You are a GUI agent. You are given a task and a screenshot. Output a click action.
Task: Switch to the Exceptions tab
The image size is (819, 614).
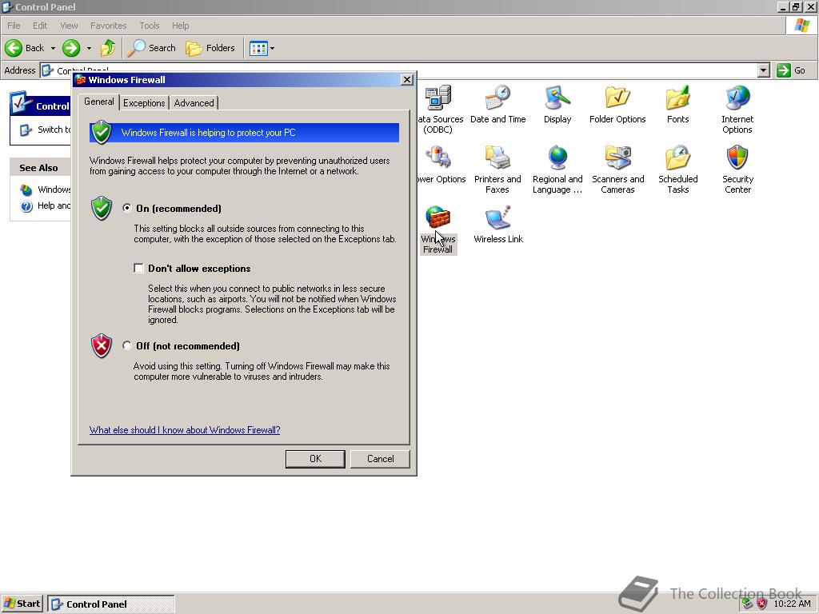144,103
